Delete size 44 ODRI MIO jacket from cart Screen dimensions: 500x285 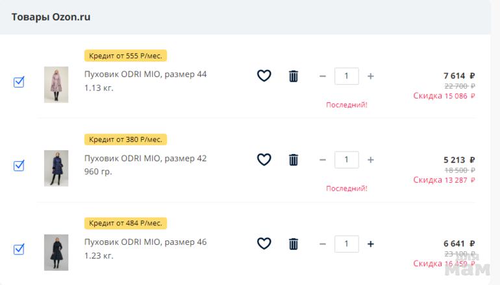[x=294, y=76]
